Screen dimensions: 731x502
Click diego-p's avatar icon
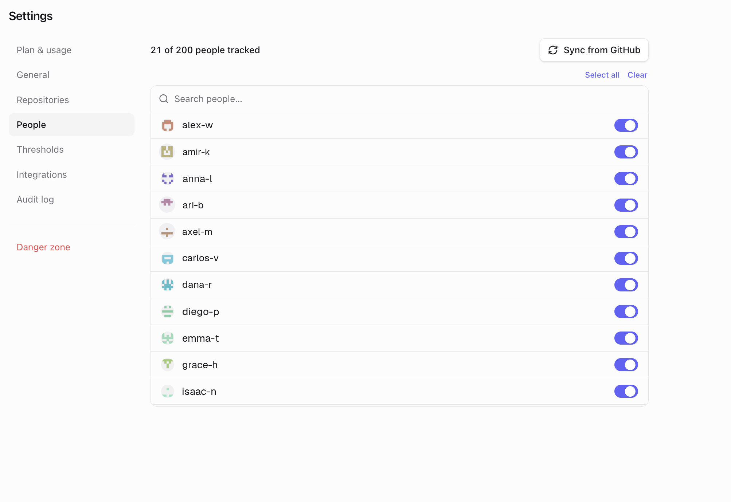pyautogui.click(x=167, y=311)
